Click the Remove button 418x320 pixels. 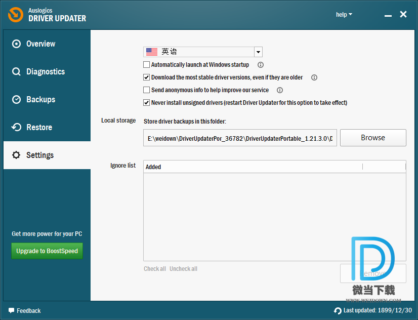[x=373, y=273]
